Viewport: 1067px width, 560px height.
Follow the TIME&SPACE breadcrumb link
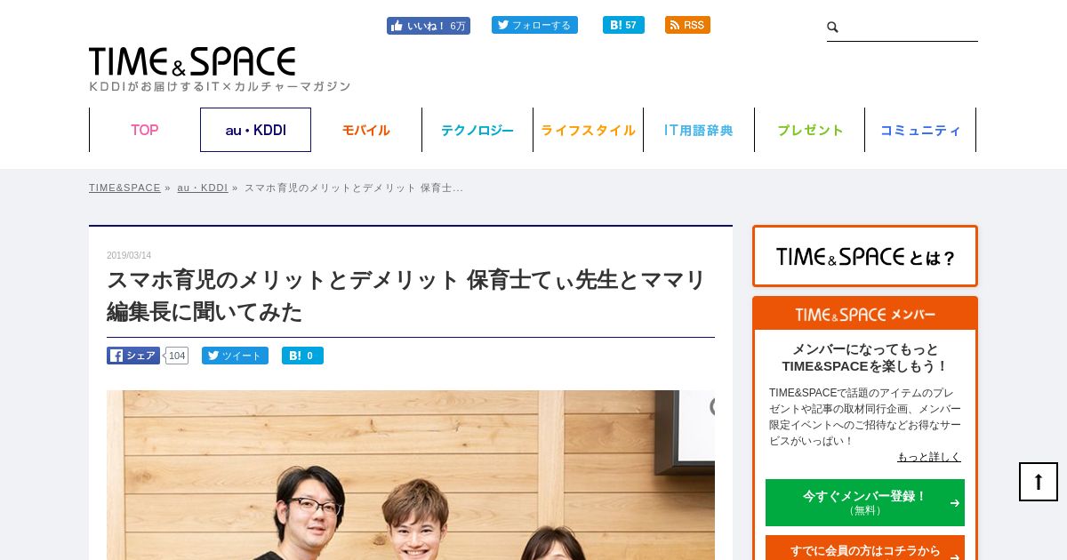pos(124,188)
